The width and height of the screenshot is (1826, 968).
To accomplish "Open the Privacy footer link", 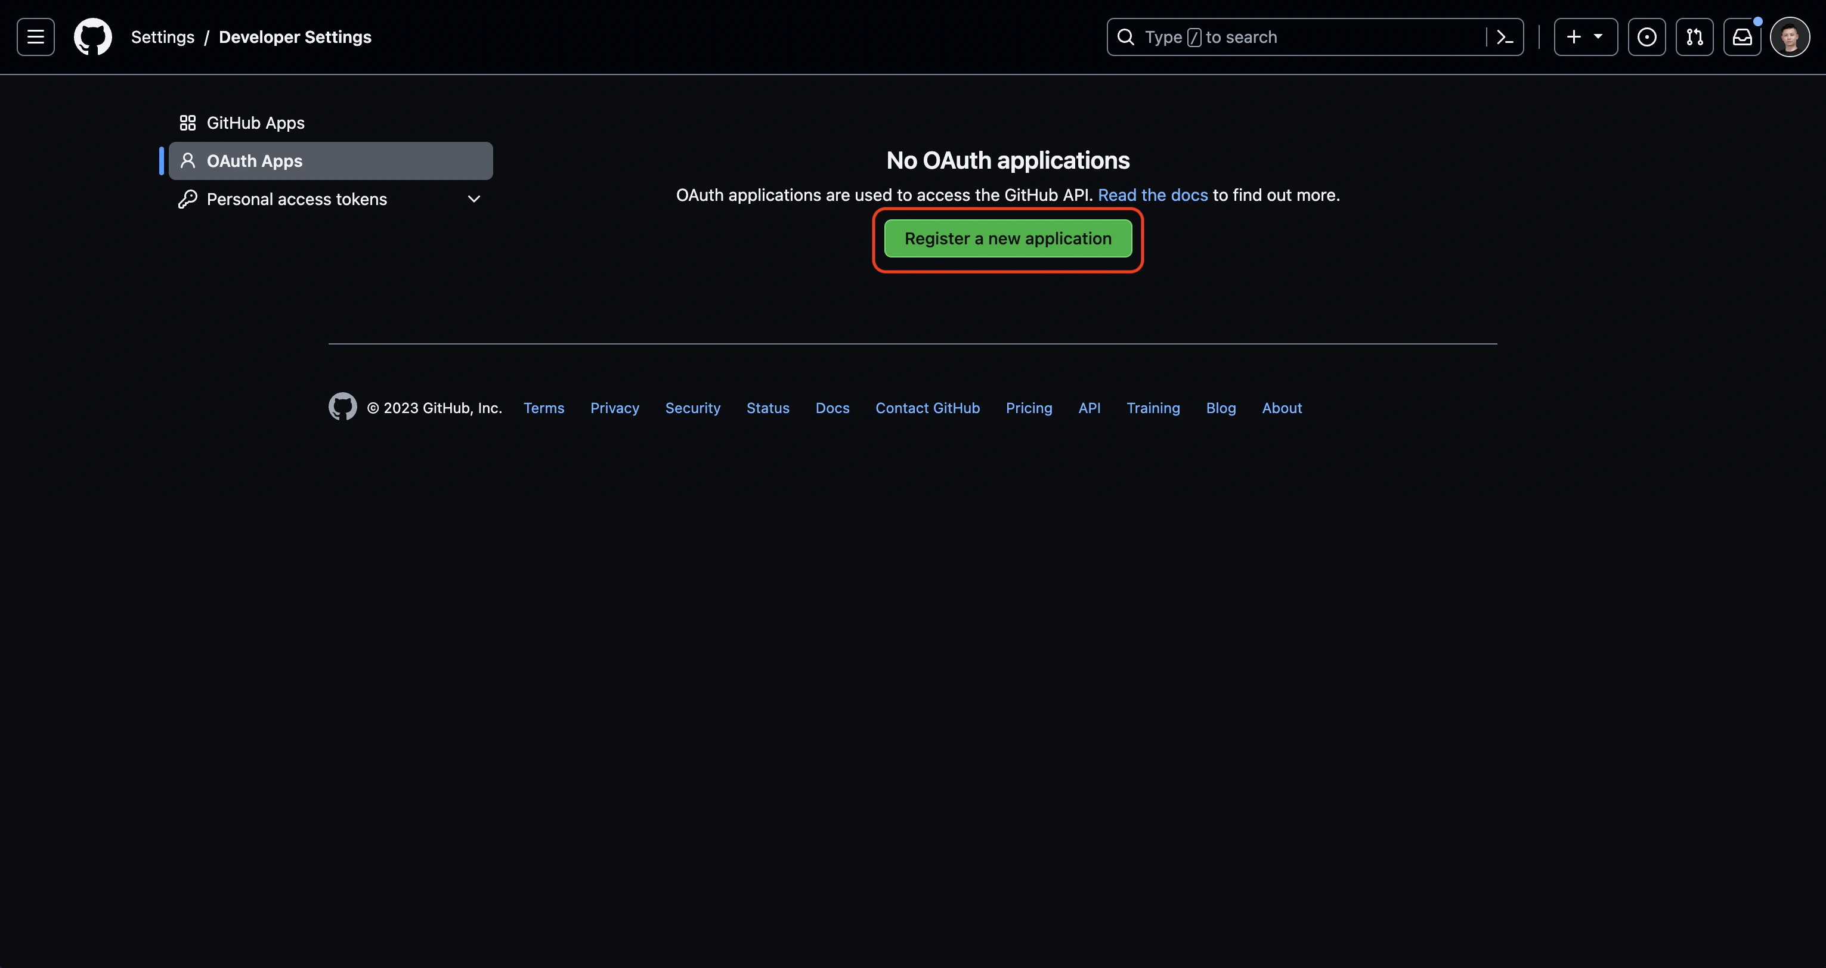I will (615, 408).
